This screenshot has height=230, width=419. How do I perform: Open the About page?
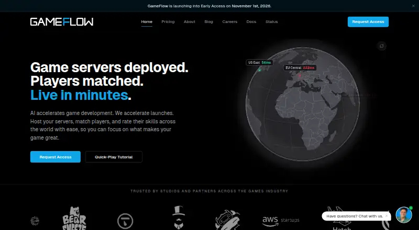tap(190, 21)
